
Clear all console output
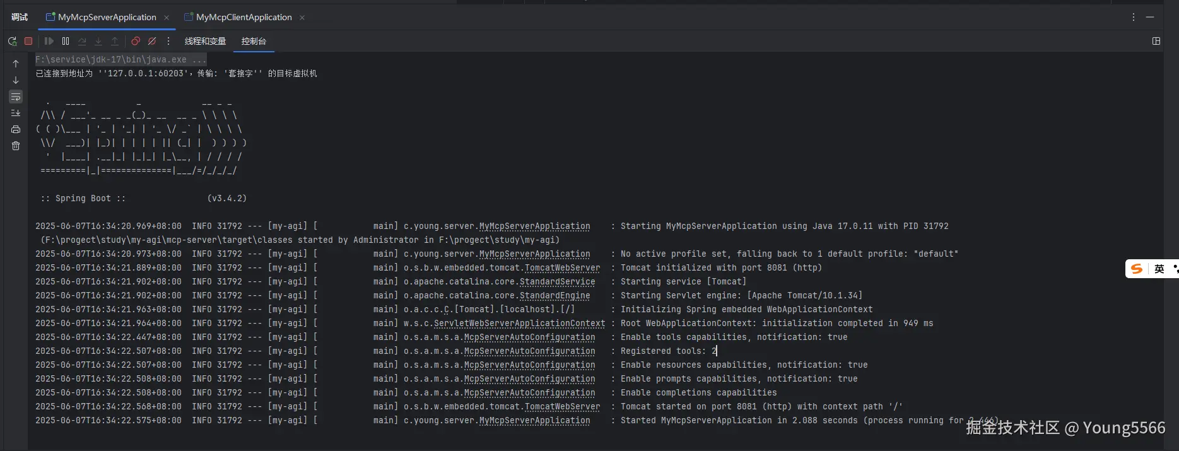coord(16,146)
